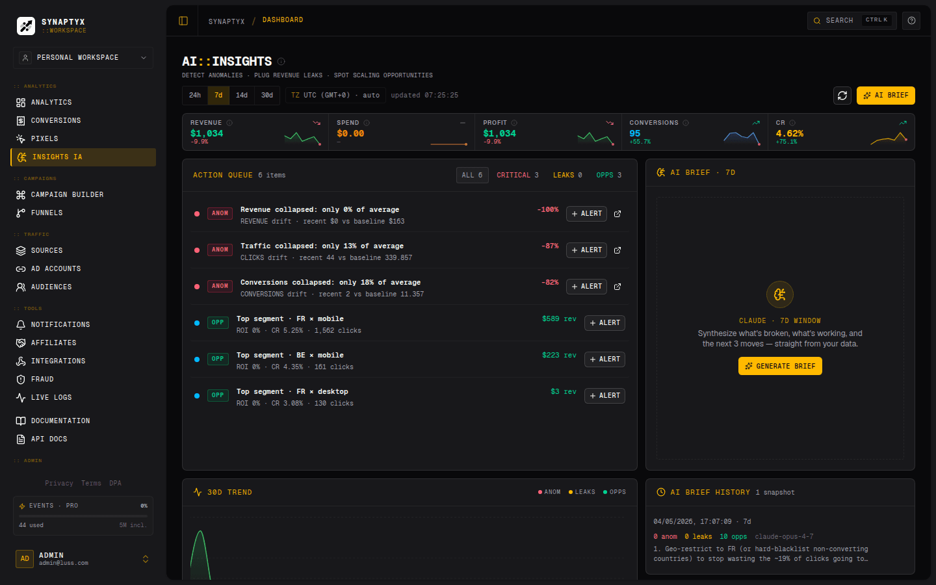The height and width of the screenshot is (585, 936).
Task: Open Funnels in the sidebar
Action: pyautogui.click(x=83, y=213)
